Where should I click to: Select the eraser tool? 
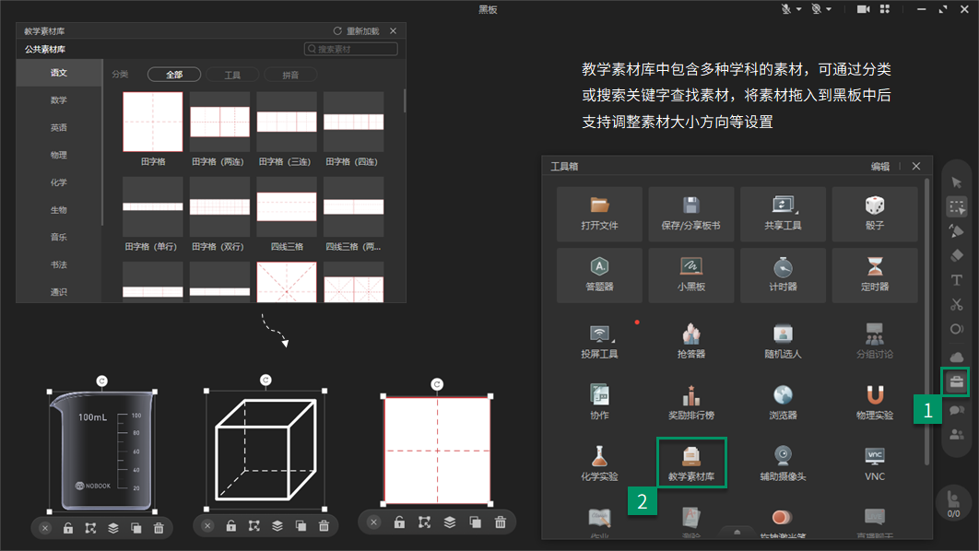point(957,255)
